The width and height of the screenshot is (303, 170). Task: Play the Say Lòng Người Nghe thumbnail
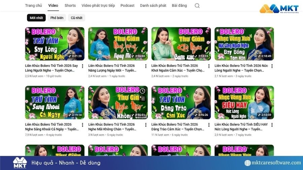coord(55,44)
